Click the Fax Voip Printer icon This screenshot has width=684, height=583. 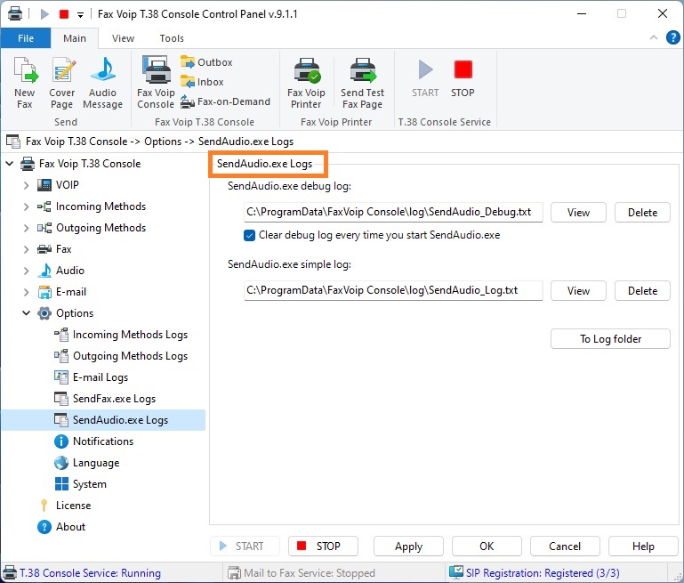tap(306, 83)
